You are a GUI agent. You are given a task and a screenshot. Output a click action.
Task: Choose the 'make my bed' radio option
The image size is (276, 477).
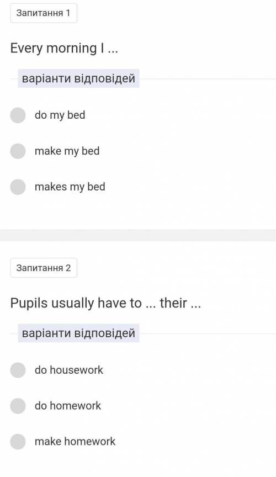pyautogui.click(x=18, y=151)
